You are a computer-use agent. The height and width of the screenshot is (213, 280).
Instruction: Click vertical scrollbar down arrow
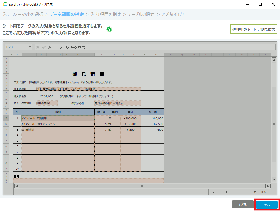(274, 179)
